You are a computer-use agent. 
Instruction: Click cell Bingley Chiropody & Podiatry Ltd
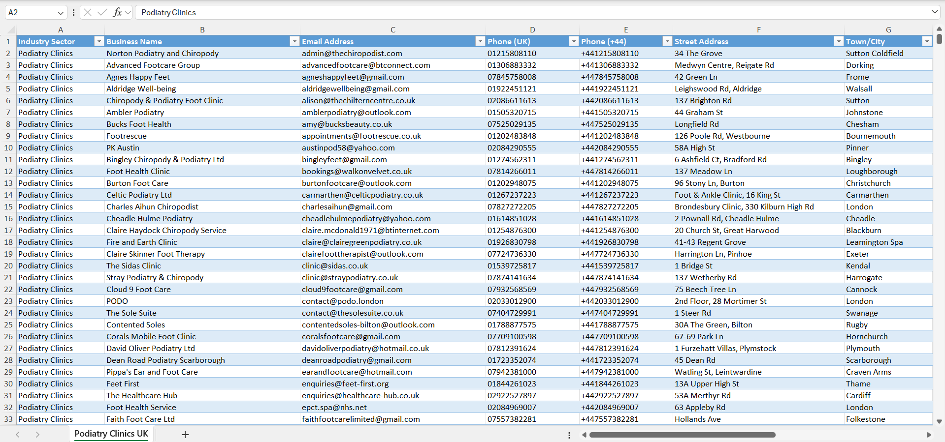(x=202, y=159)
